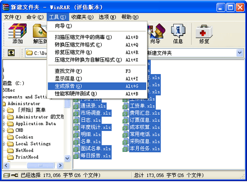Viewport: 247px width, 182px height.
Task: Close the open 工具(S) menu
Action: [x=58, y=17]
